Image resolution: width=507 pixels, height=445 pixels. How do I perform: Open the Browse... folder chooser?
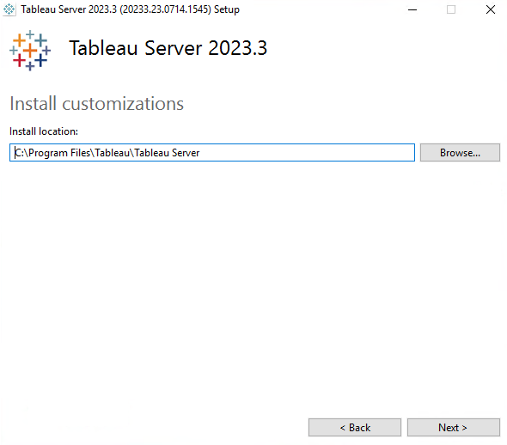tap(460, 153)
